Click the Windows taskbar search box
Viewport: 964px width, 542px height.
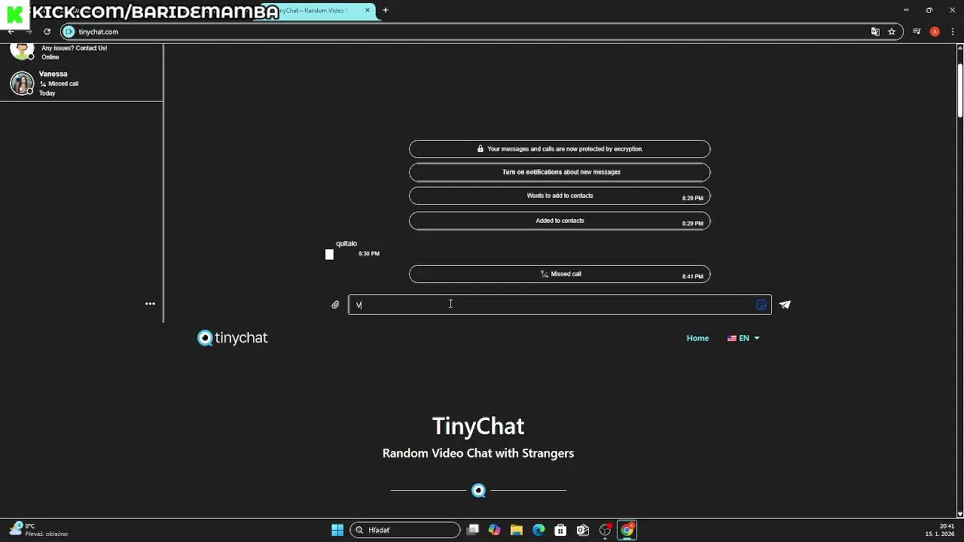(405, 530)
